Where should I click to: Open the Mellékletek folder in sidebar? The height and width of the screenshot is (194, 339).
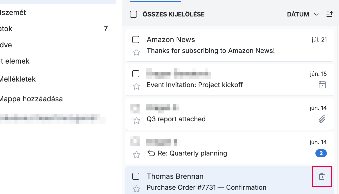(18, 79)
